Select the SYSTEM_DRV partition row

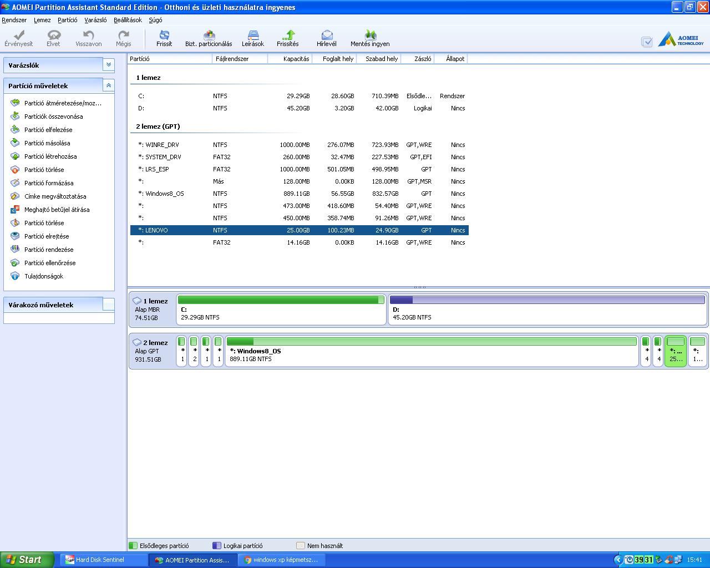coord(300,157)
